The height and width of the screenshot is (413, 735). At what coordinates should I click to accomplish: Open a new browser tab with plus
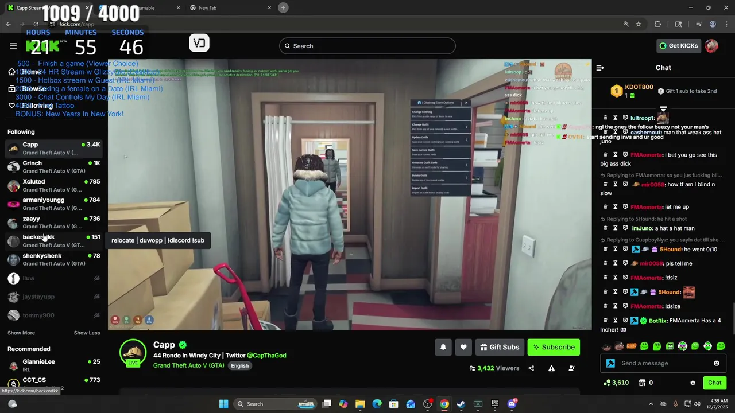point(283,7)
